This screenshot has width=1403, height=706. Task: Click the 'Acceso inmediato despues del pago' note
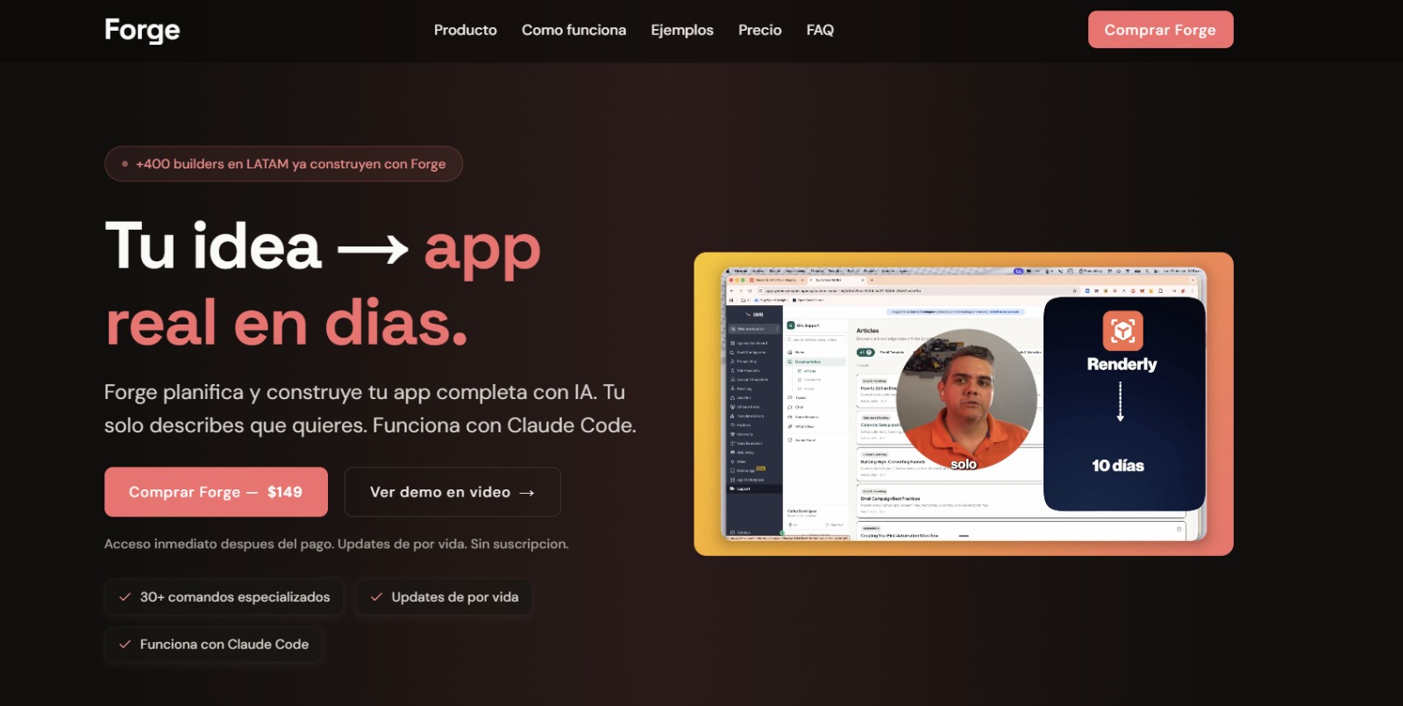(x=337, y=544)
